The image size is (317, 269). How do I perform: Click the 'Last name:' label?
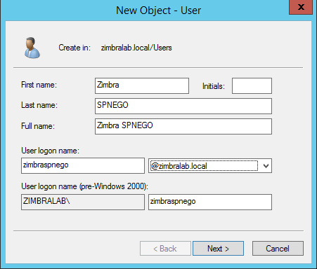[39, 105]
